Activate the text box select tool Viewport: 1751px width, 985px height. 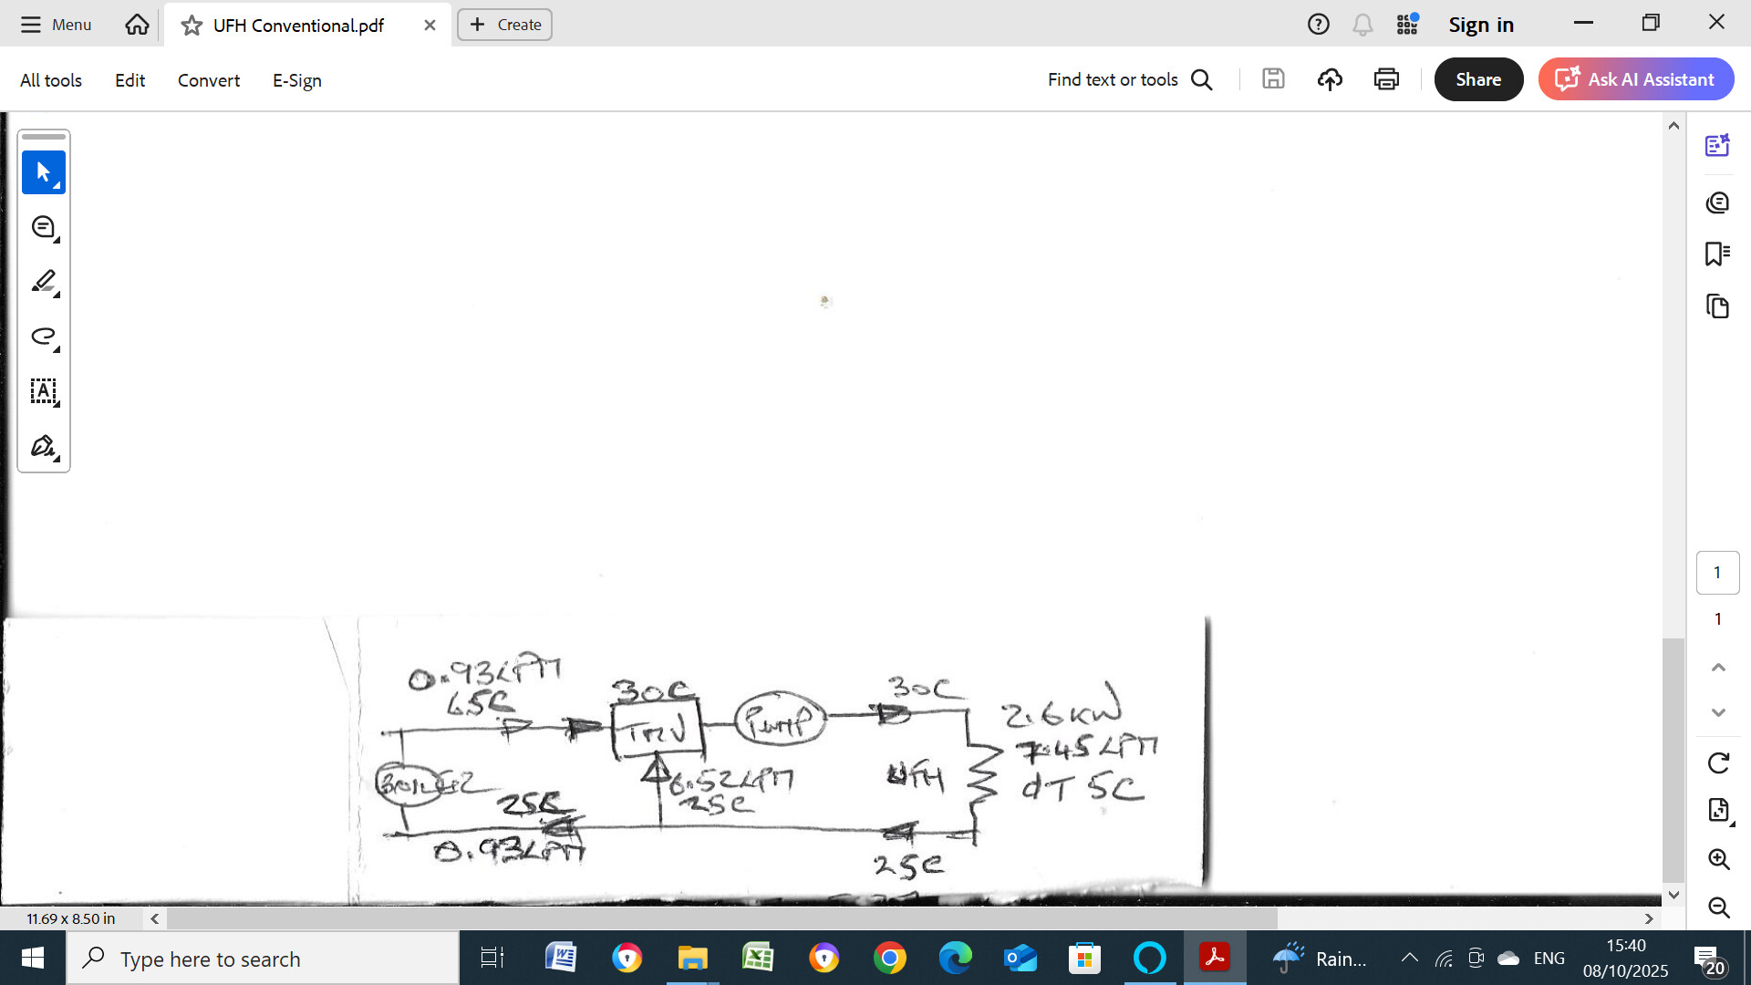43,391
